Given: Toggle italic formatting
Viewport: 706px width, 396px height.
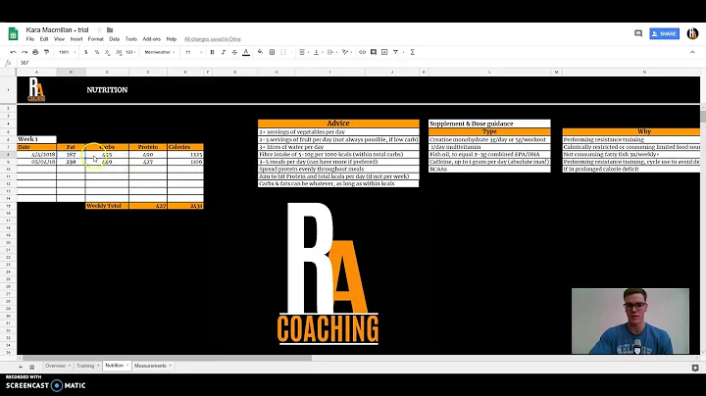Looking at the screenshot, I should (x=224, y=52).
